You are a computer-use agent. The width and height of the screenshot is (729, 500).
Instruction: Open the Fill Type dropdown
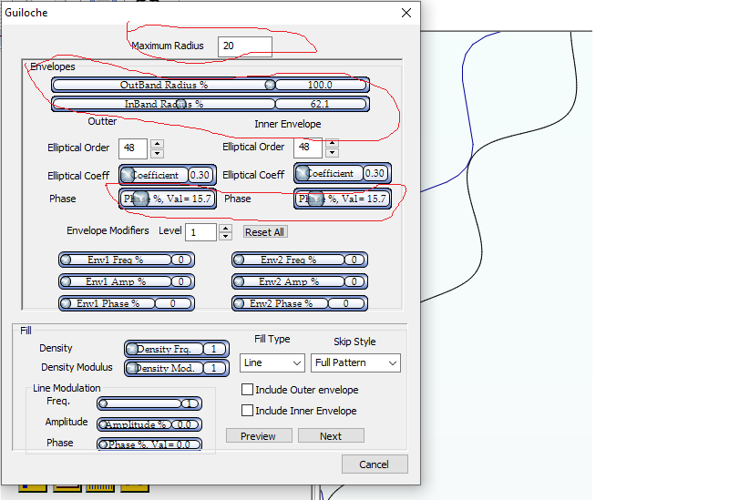272,362
